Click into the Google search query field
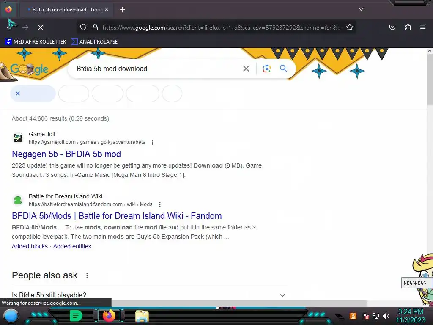 pos(157,69)
